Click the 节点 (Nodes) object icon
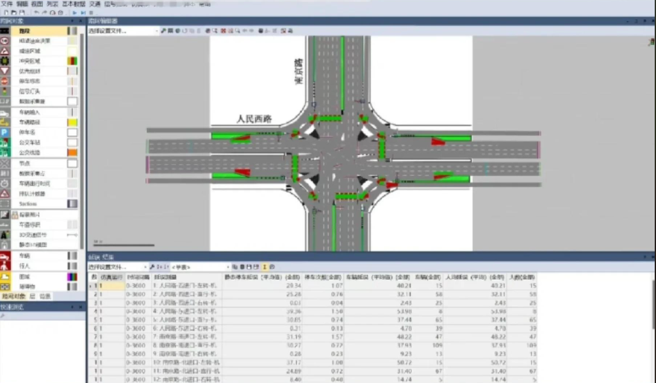The image size is (656, 383). tap(5, 163)
